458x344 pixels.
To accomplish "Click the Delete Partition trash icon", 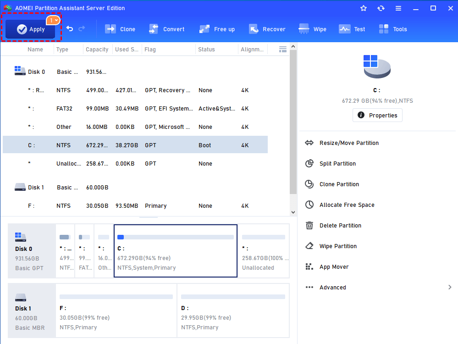I will pyautogui.click(x=309, y=225).
